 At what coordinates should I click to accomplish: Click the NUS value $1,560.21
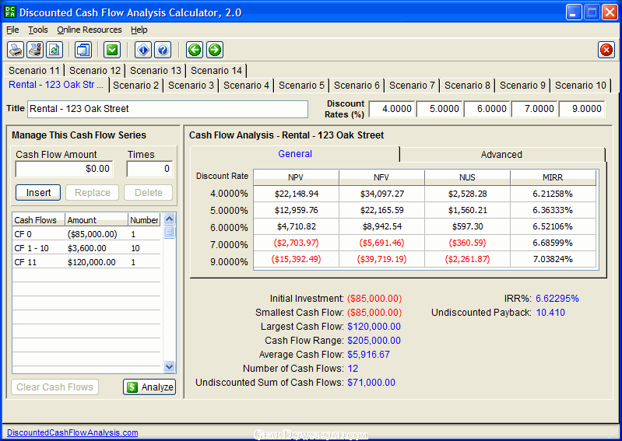[x=468, y=210]
